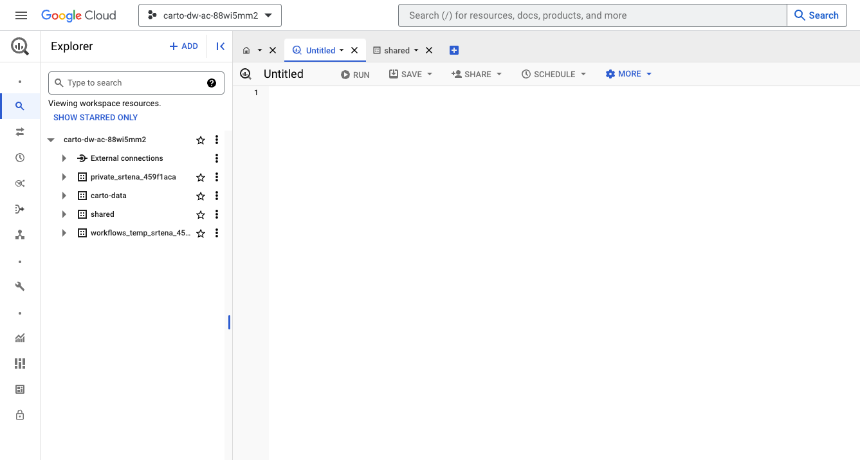Star the shared dataset
860x460 pixels.
pyautogui.click(x=201, y=215)
